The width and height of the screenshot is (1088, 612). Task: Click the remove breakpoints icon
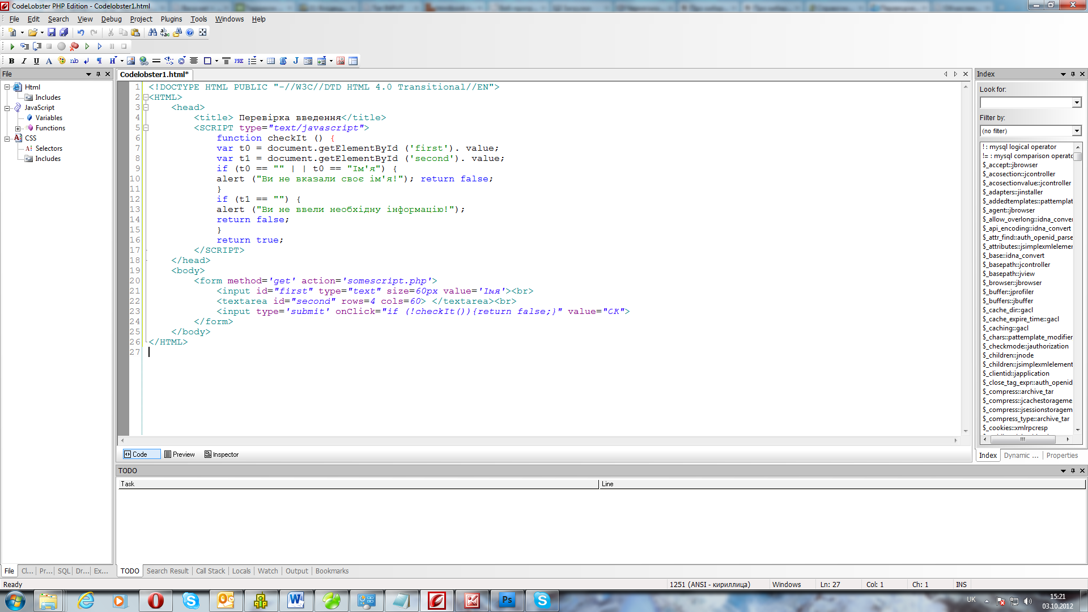(74, 46)
